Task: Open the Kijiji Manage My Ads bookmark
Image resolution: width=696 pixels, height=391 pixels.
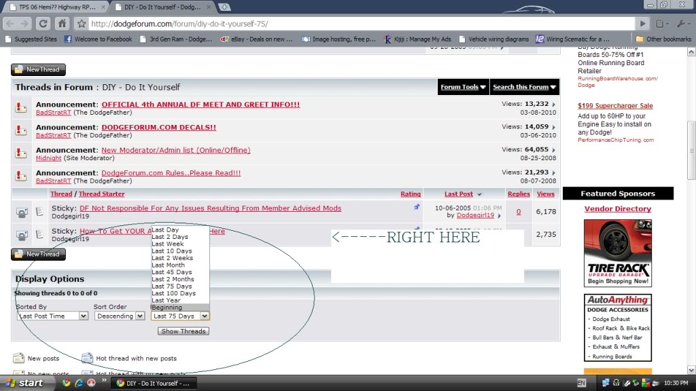Action: tap(417, 39)
